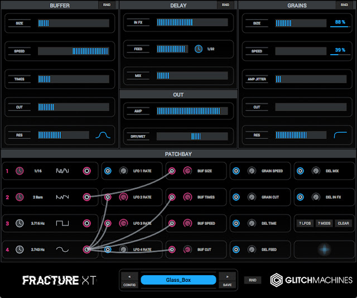Click the DEL FEED input jack

point(236,249)
